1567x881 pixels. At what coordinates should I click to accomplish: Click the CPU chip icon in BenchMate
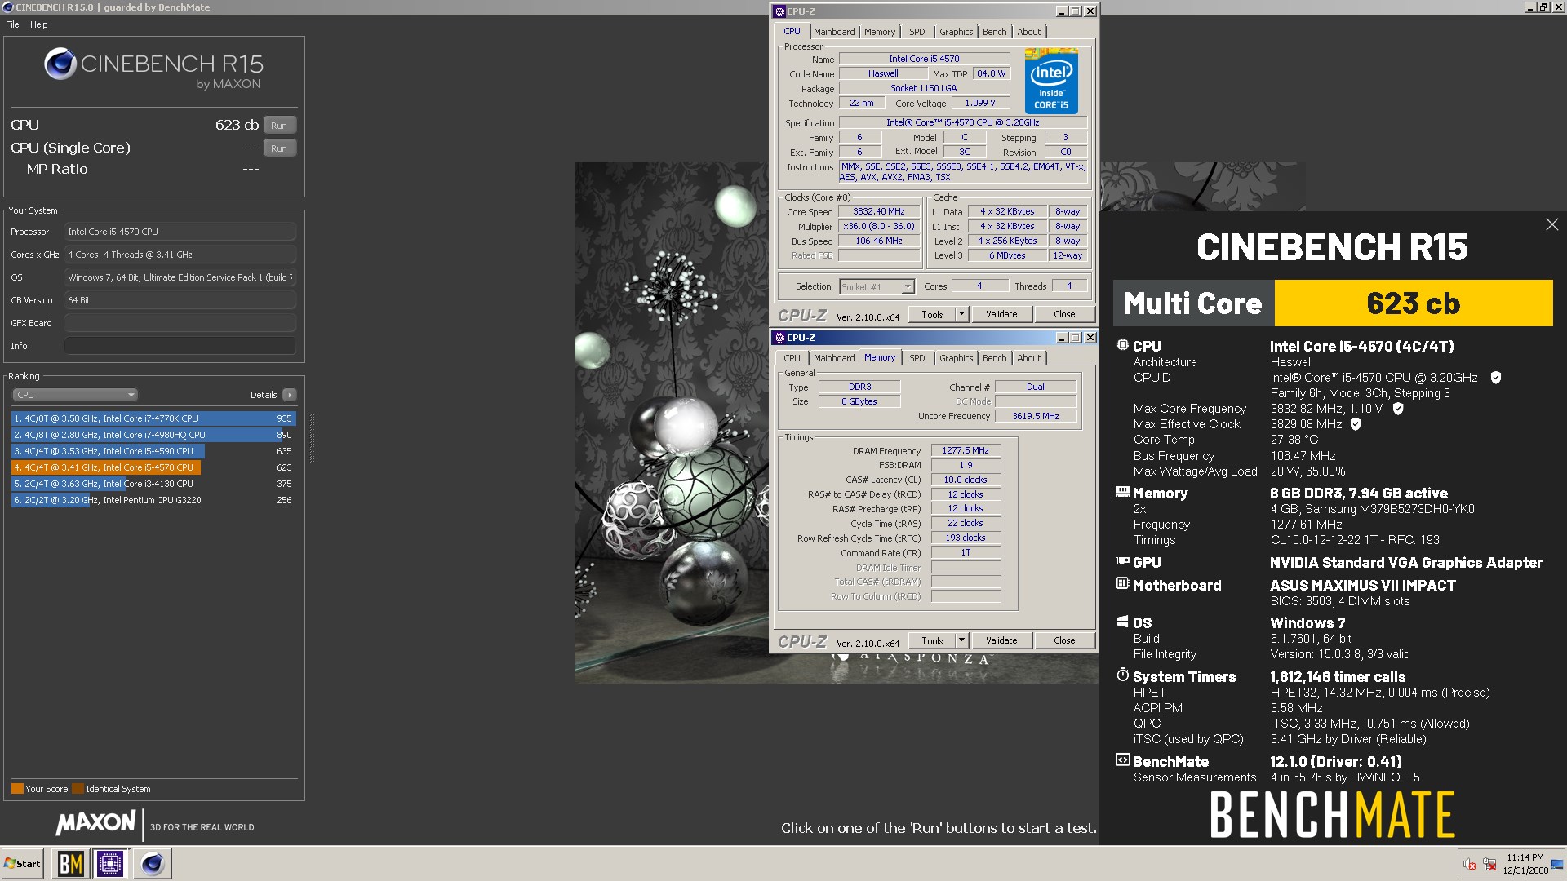click(1123, 345)
